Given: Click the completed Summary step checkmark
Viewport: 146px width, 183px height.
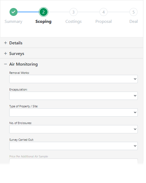Looking at the screenshot, I should point(14,12).
